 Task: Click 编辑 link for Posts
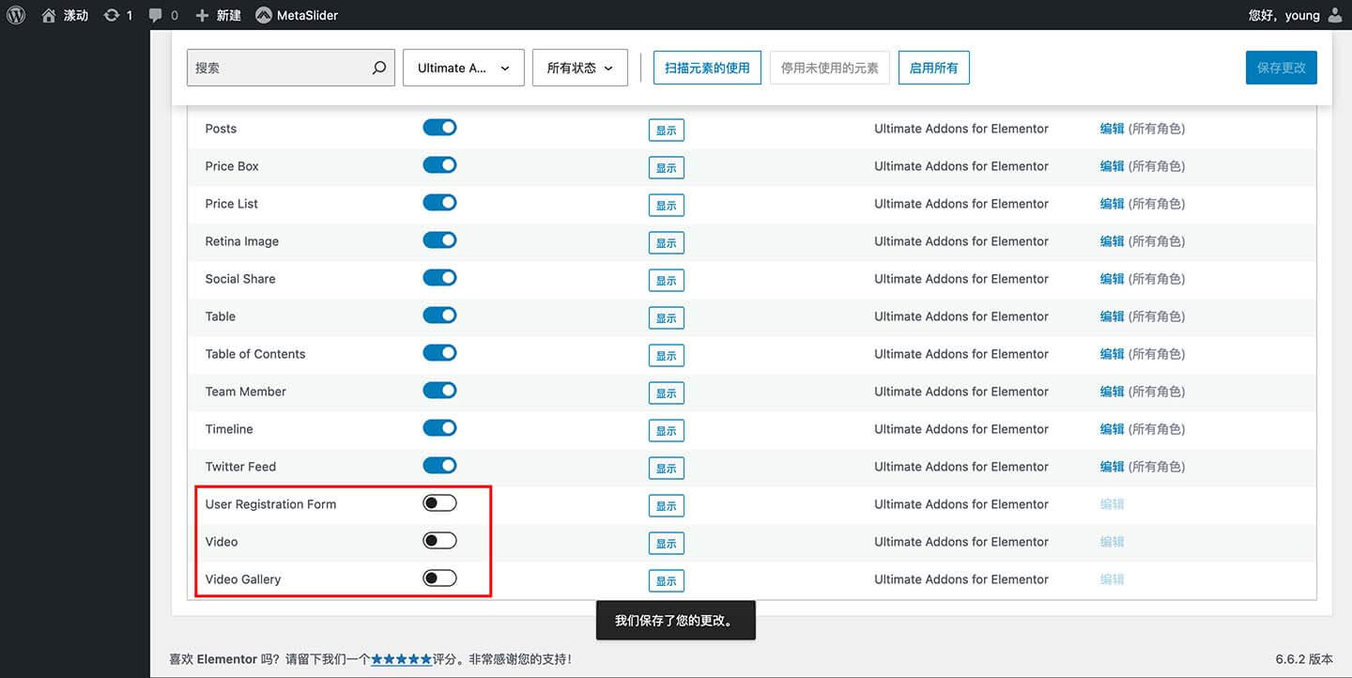(x=1113, y=129)
